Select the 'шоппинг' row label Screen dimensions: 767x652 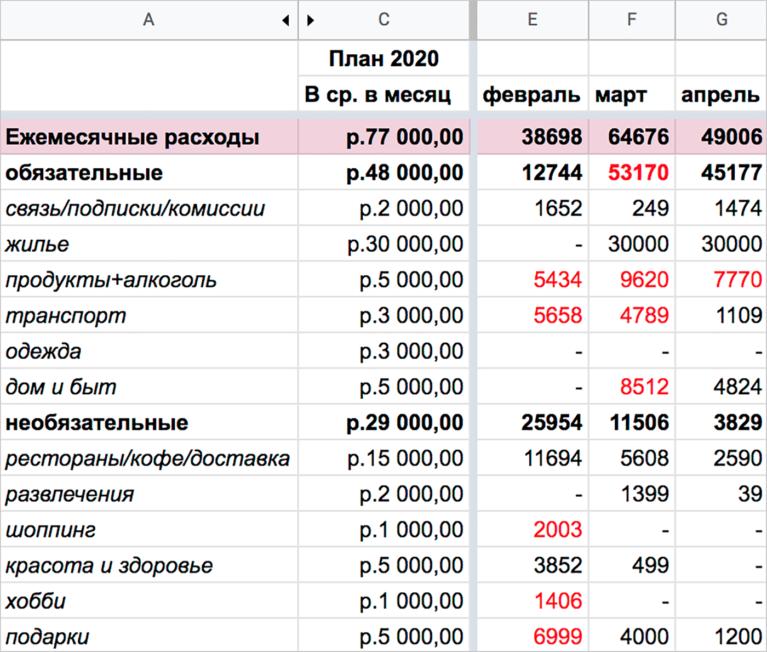coord(50,530)
